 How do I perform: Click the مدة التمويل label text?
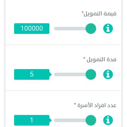[x=102, y=60]
